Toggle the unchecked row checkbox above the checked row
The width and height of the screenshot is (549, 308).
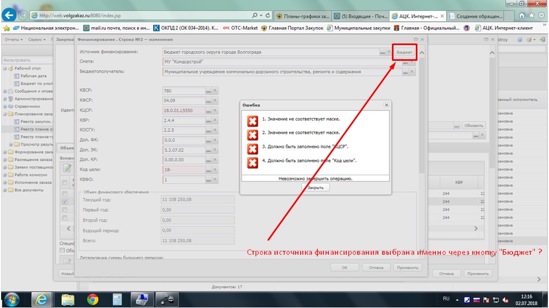(x=65, y=193)
